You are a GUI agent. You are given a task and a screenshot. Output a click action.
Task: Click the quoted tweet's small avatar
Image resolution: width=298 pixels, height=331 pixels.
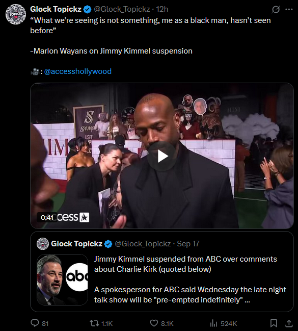click(x=43, y=244)
